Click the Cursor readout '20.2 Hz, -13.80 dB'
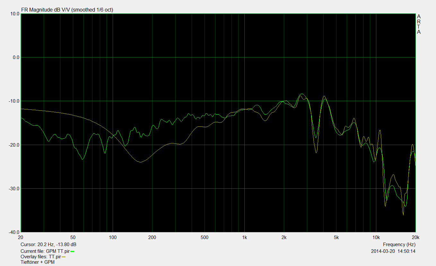 tap(48, 245)
